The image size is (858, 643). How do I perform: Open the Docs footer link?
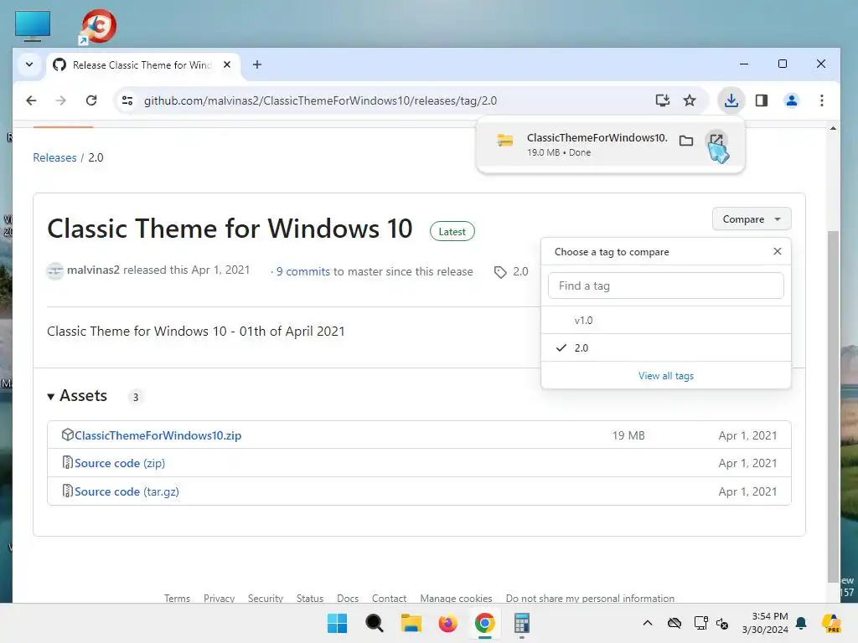pos(348,598)
